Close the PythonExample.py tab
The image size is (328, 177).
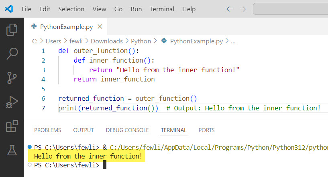[x=100, y=26]
